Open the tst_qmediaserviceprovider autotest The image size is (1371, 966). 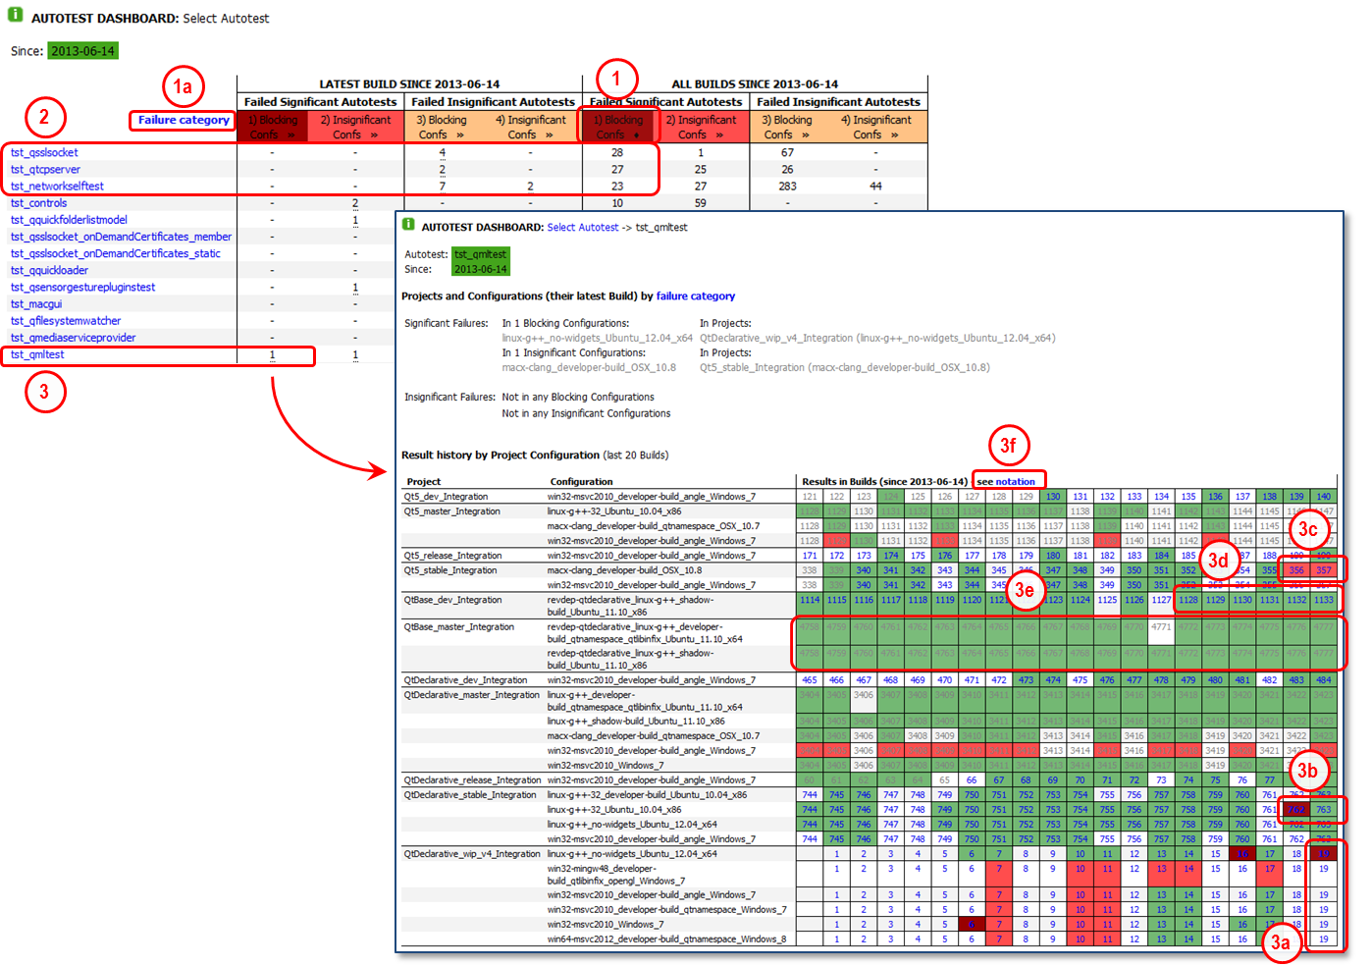pos(73,338)
